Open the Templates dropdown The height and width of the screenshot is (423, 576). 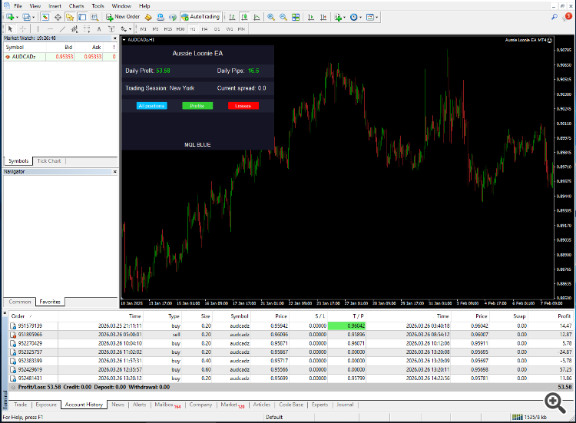click(x=372, y=17)
